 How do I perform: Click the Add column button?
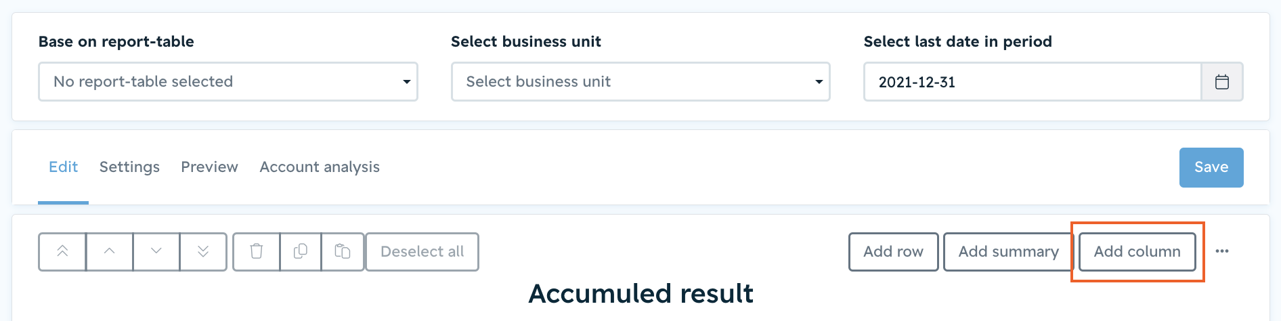click(1137, 252)
